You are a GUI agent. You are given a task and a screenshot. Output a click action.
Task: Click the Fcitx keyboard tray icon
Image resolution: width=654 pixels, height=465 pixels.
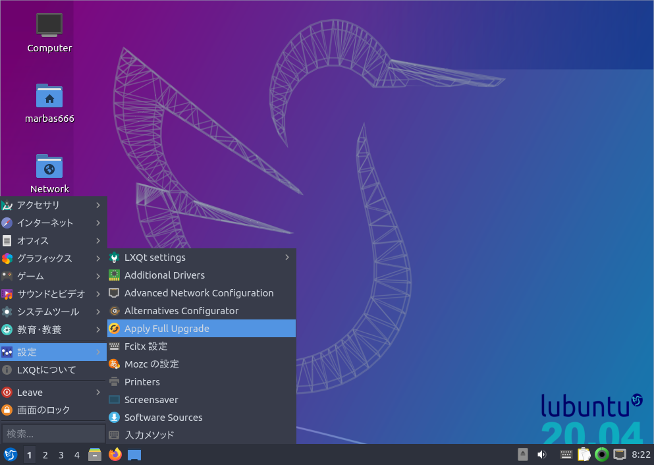(x=566, y=454)
